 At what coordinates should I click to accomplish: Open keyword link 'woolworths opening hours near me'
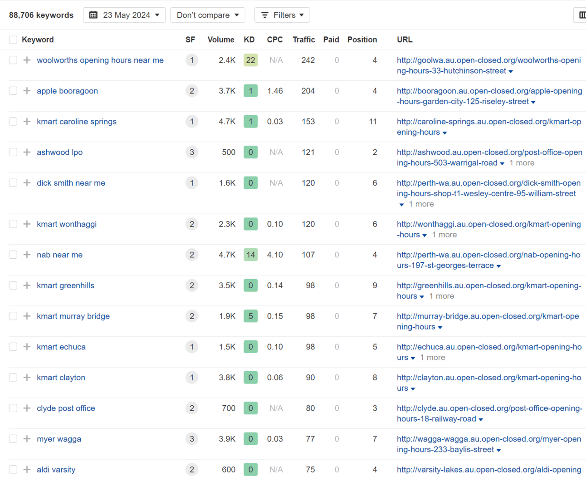point(100,60)
